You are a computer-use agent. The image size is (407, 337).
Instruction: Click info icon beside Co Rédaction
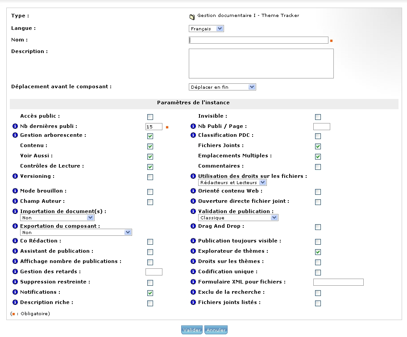click(x=15, y=241)
